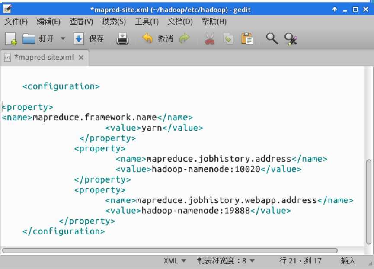Screen dimensions: 374x269
Task: Click on the closing </configuration> tag
Action: click(64, 231)
